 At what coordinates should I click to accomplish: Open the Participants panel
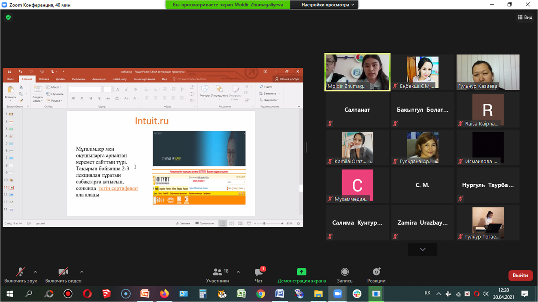pyautogui.click(x=217, y=275)
